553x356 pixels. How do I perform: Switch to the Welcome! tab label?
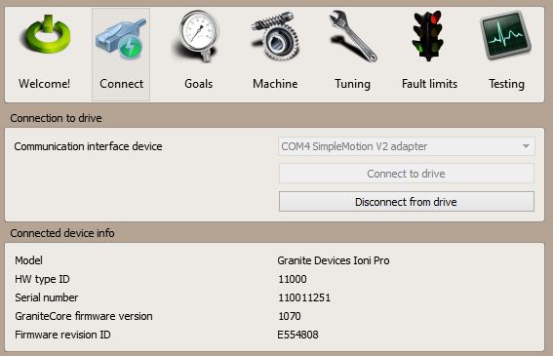(x=45, y=84)
